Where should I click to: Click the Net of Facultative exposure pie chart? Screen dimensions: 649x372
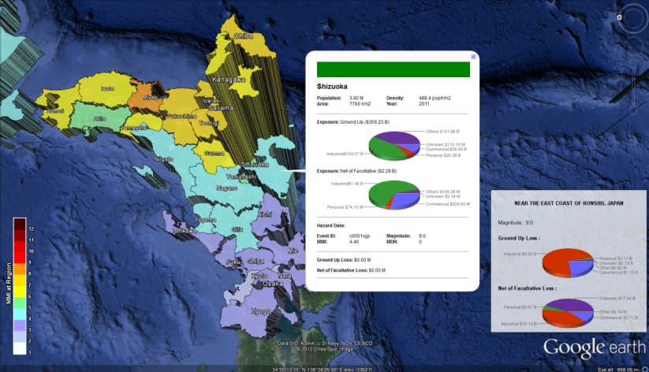point(390,194)
